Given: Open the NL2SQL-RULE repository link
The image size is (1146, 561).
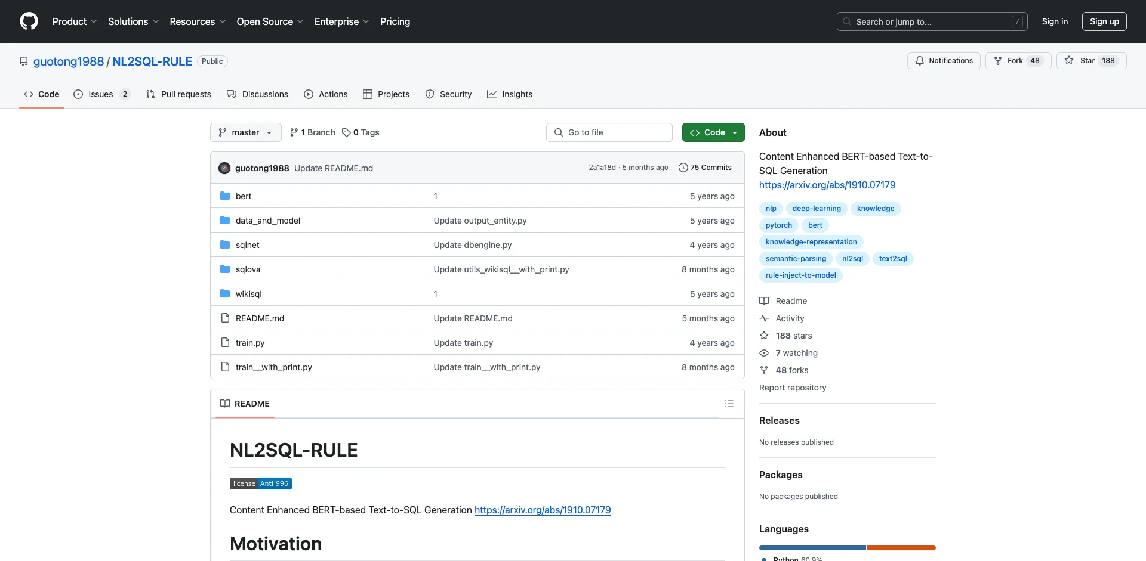Looking at the screenshot, I should coord(152,61).
